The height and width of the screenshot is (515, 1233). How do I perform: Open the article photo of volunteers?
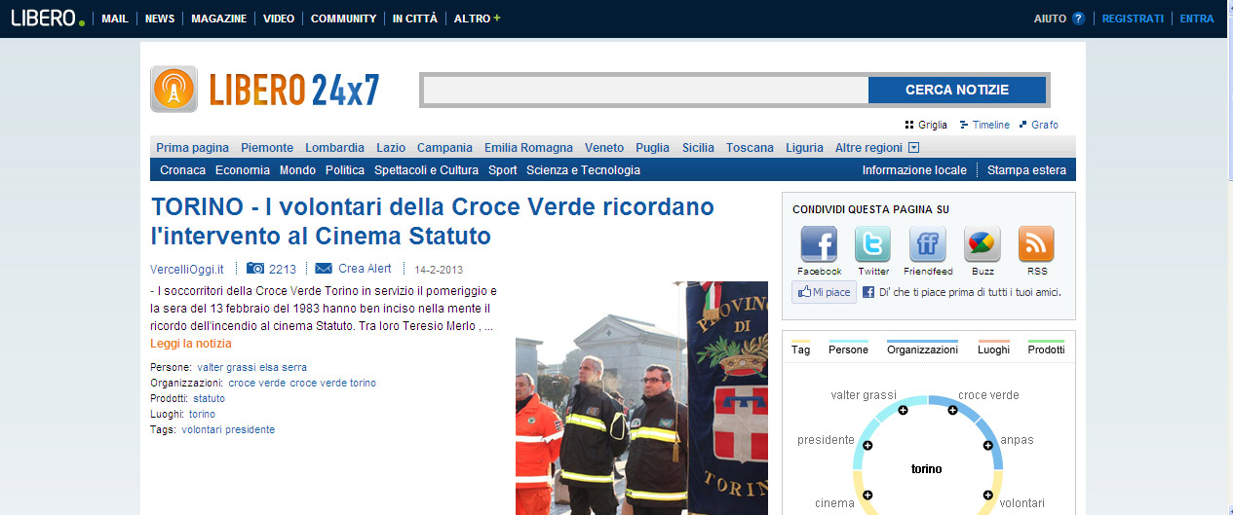pyautogui.click(x=641, y=398)
